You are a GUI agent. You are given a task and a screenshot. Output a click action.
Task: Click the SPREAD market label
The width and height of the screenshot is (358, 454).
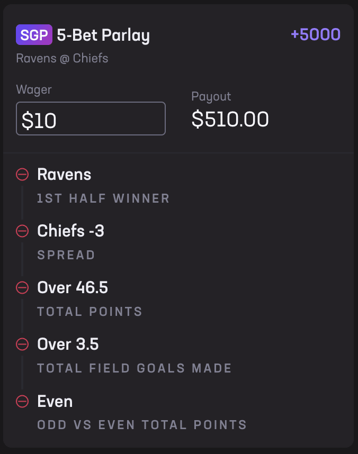pyautogui.click(x=66, y=255)
